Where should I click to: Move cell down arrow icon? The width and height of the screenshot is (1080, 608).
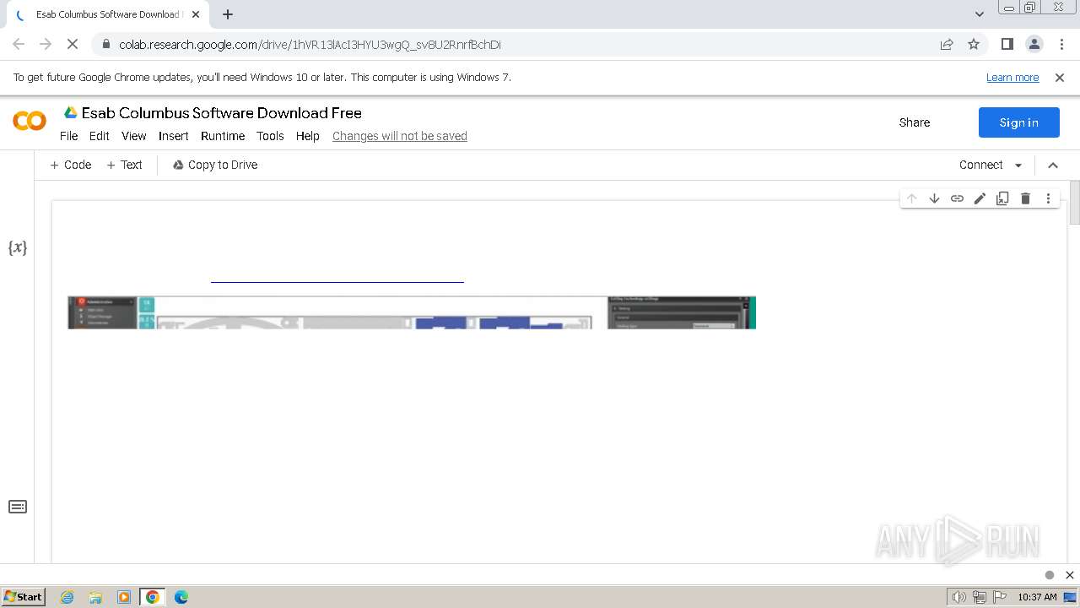934,198
